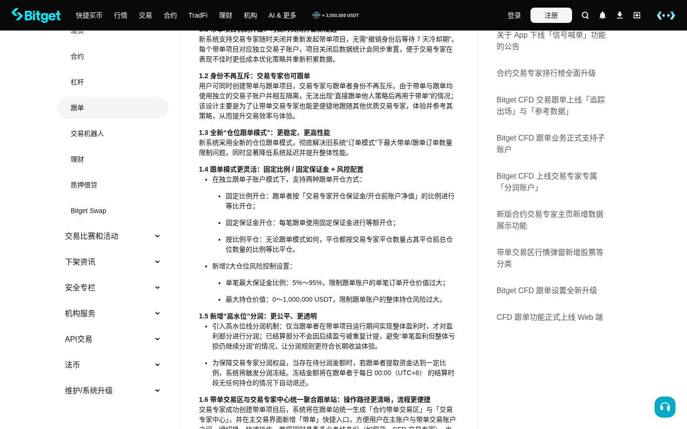Screen dimensions: 687x429
Task: Open Bitget CFD 跟单业务正式支持子账户 article
Action: 551,143
